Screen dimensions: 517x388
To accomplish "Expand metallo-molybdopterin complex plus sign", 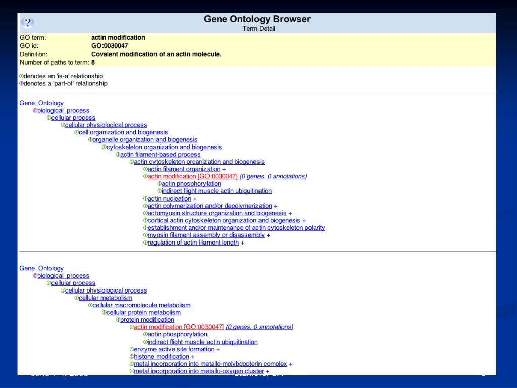I will (291, 364).
